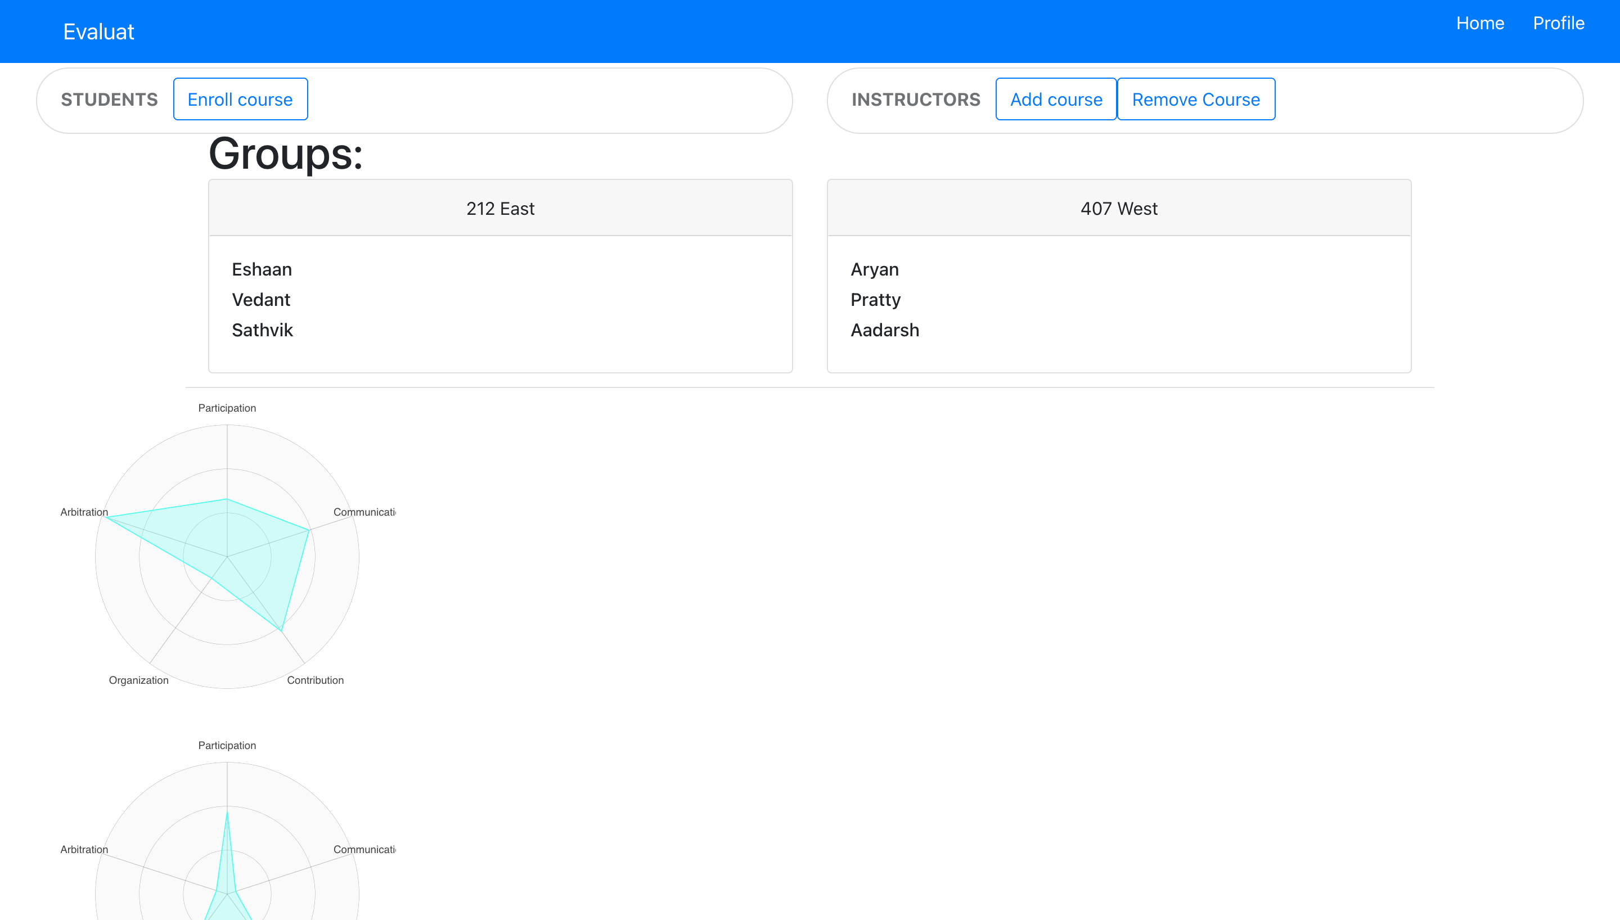Click student name Sathvik

(x=262, y=330)
